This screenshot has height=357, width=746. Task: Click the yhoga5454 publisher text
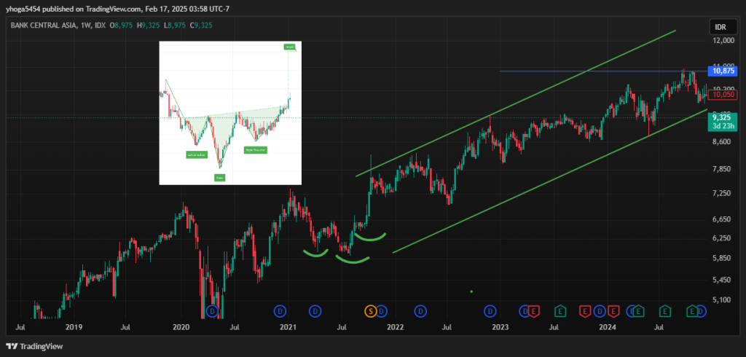pyautogui.click(x=22, y=9)
